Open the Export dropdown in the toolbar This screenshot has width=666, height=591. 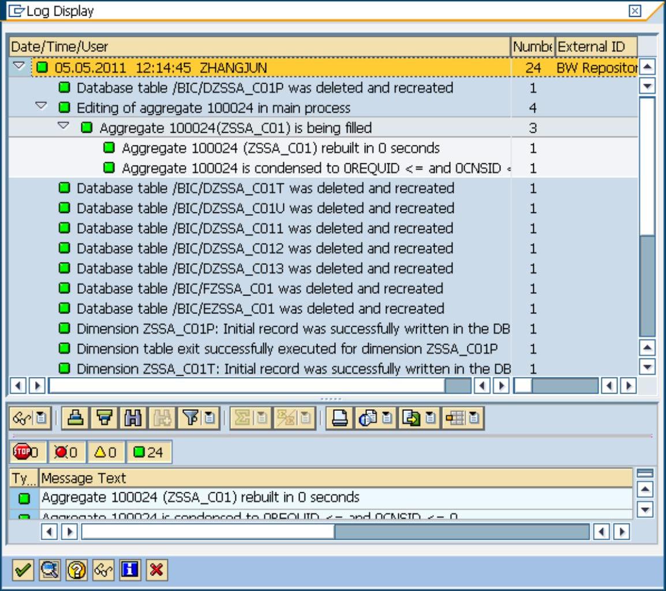coord(431,418)
